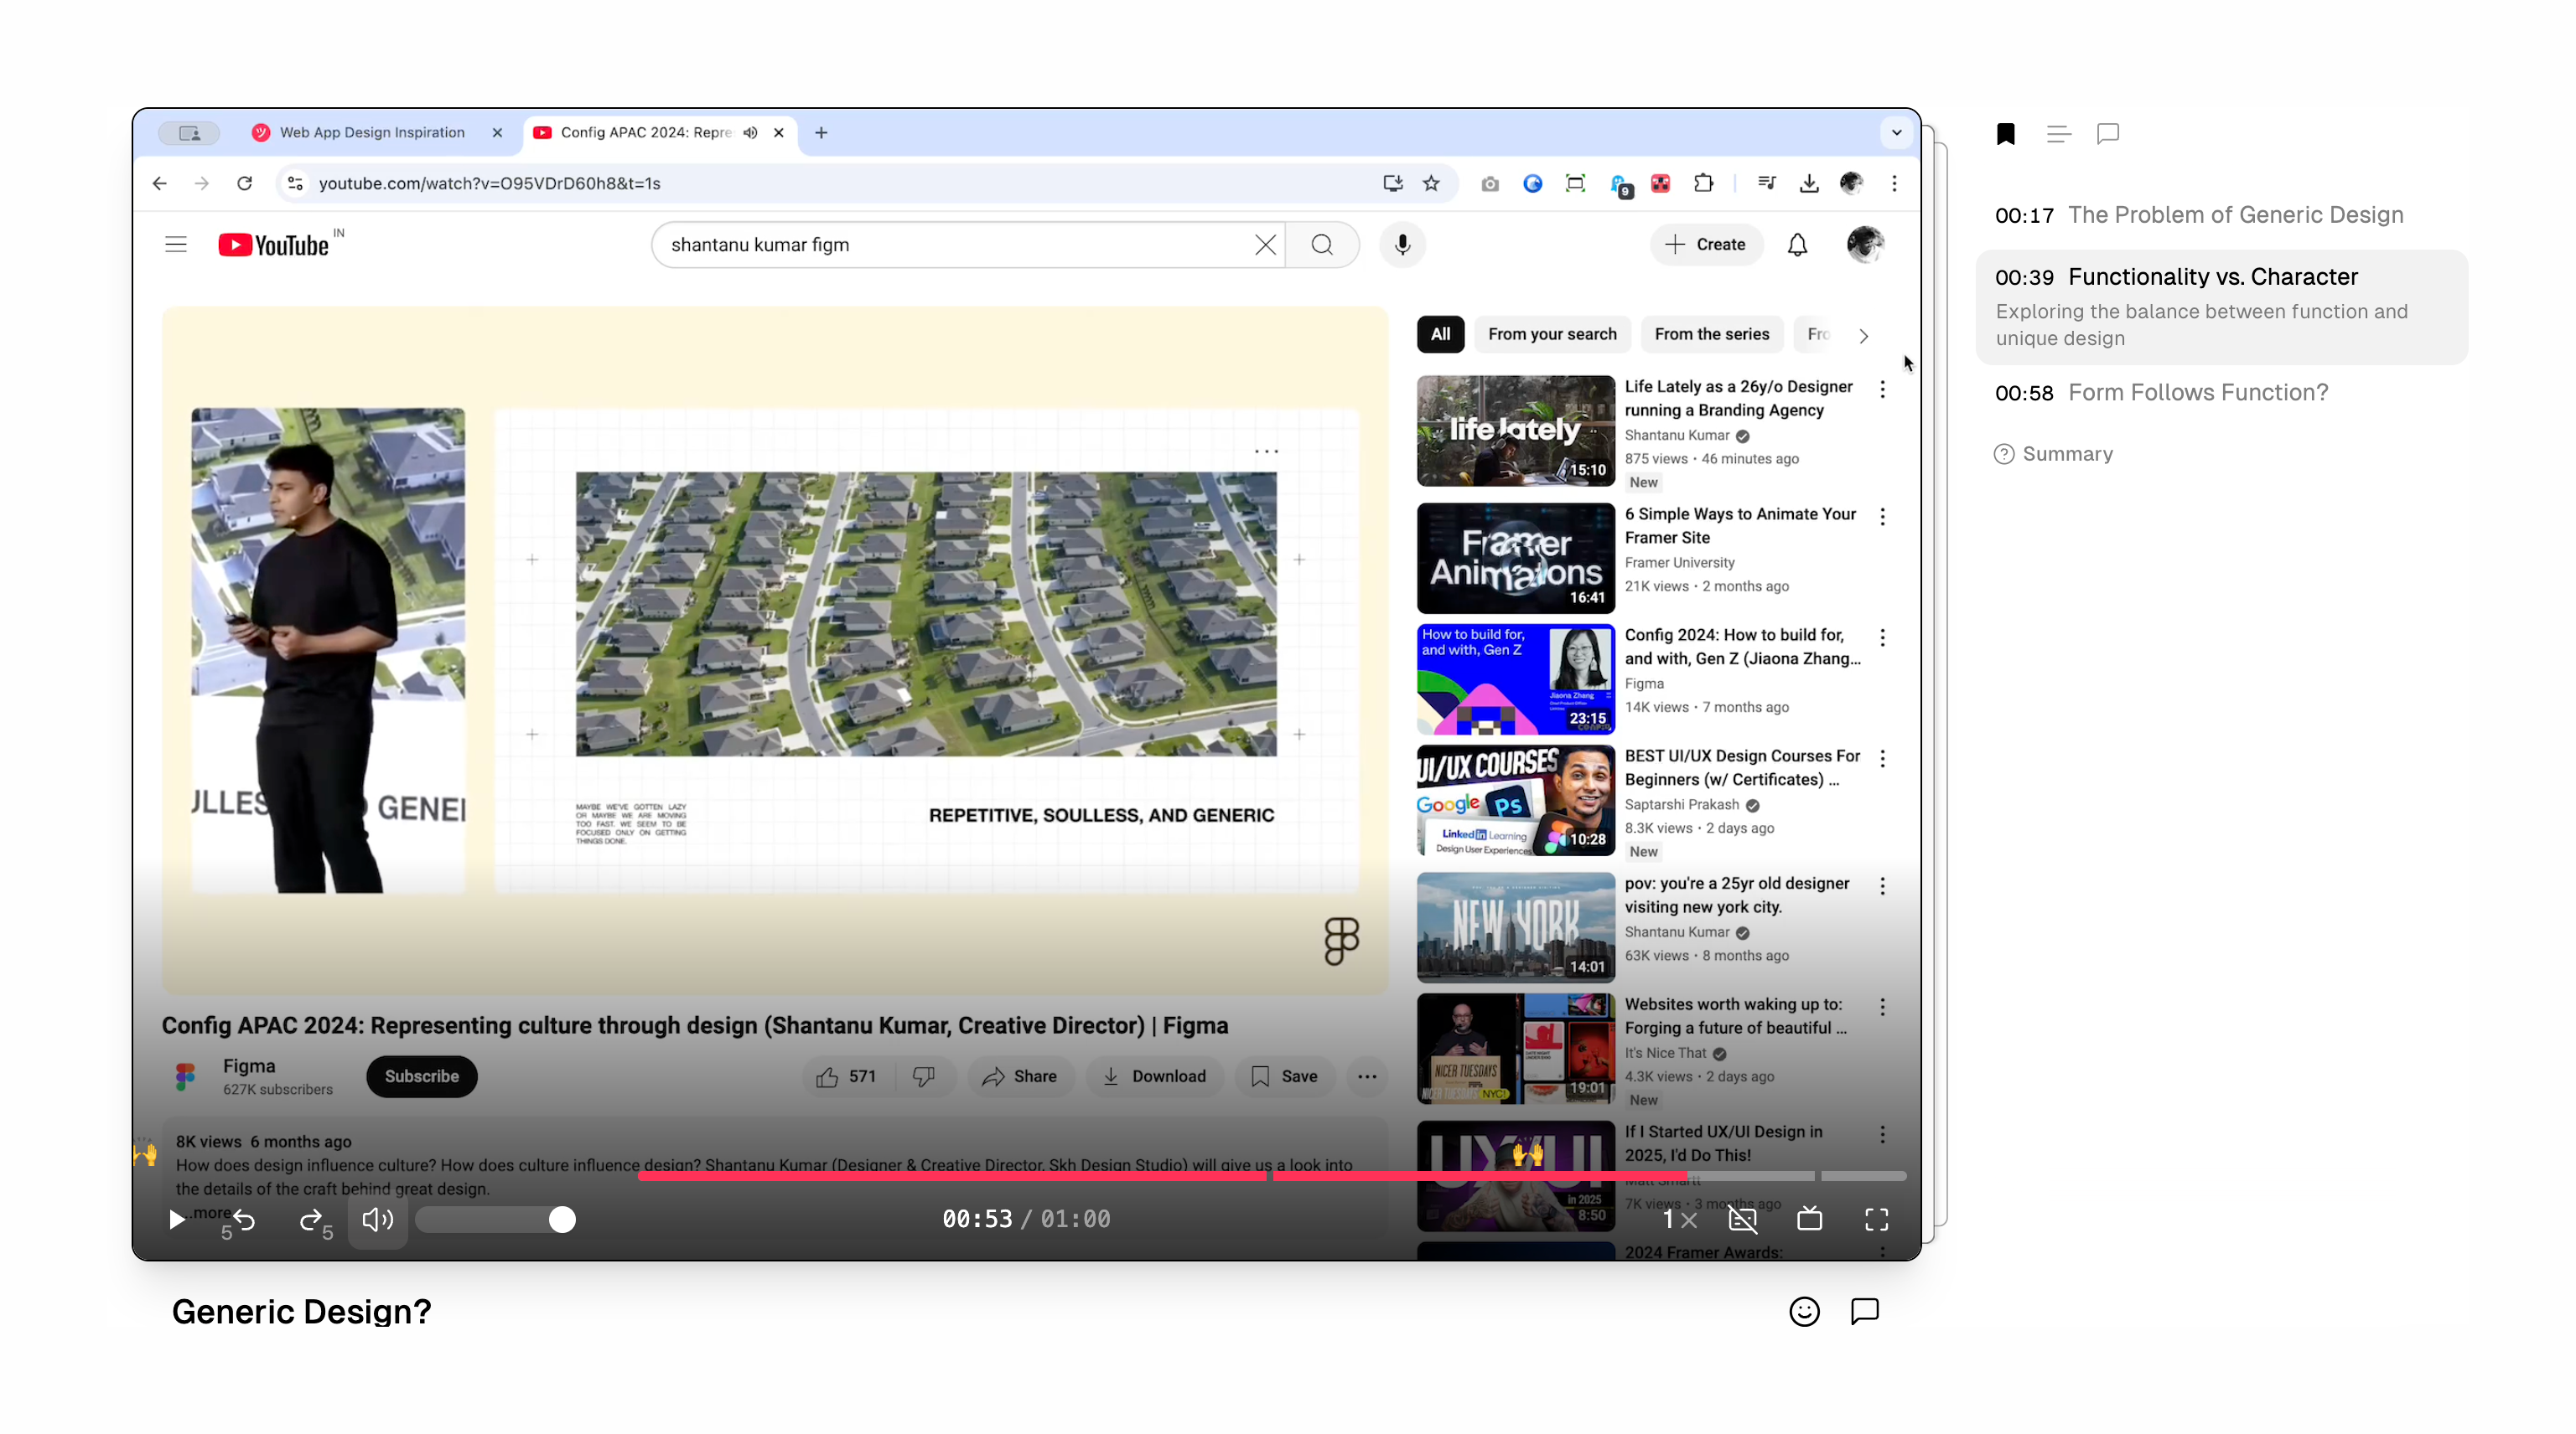Open the bookmark chapters panel icon
This screenshot has height=1434, width=2576.
coord(2005,134)
